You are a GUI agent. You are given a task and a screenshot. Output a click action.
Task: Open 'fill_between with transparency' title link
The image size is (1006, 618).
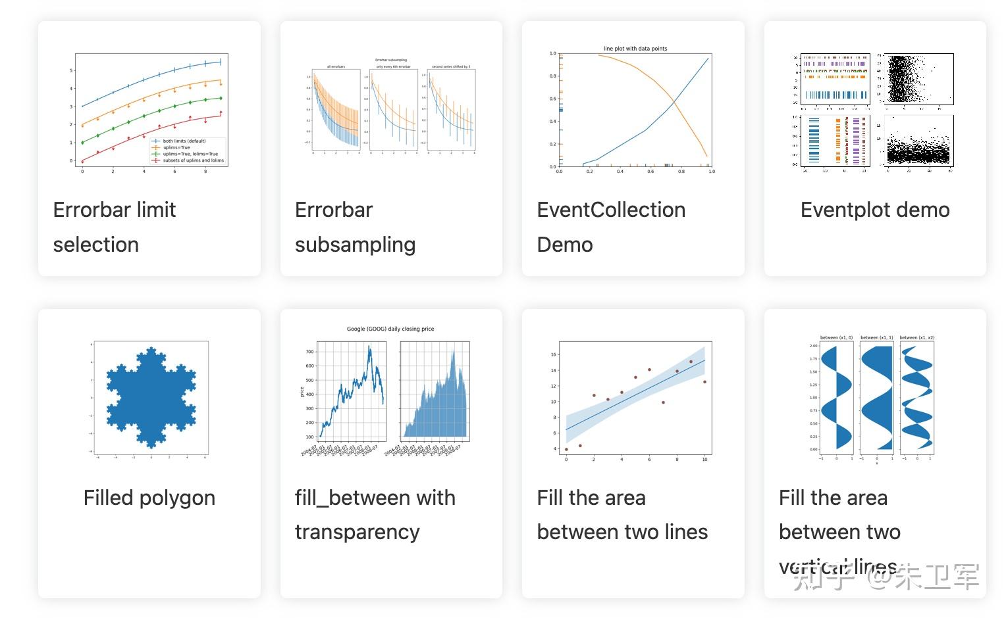pyautogui.click(x=375, y=515)
